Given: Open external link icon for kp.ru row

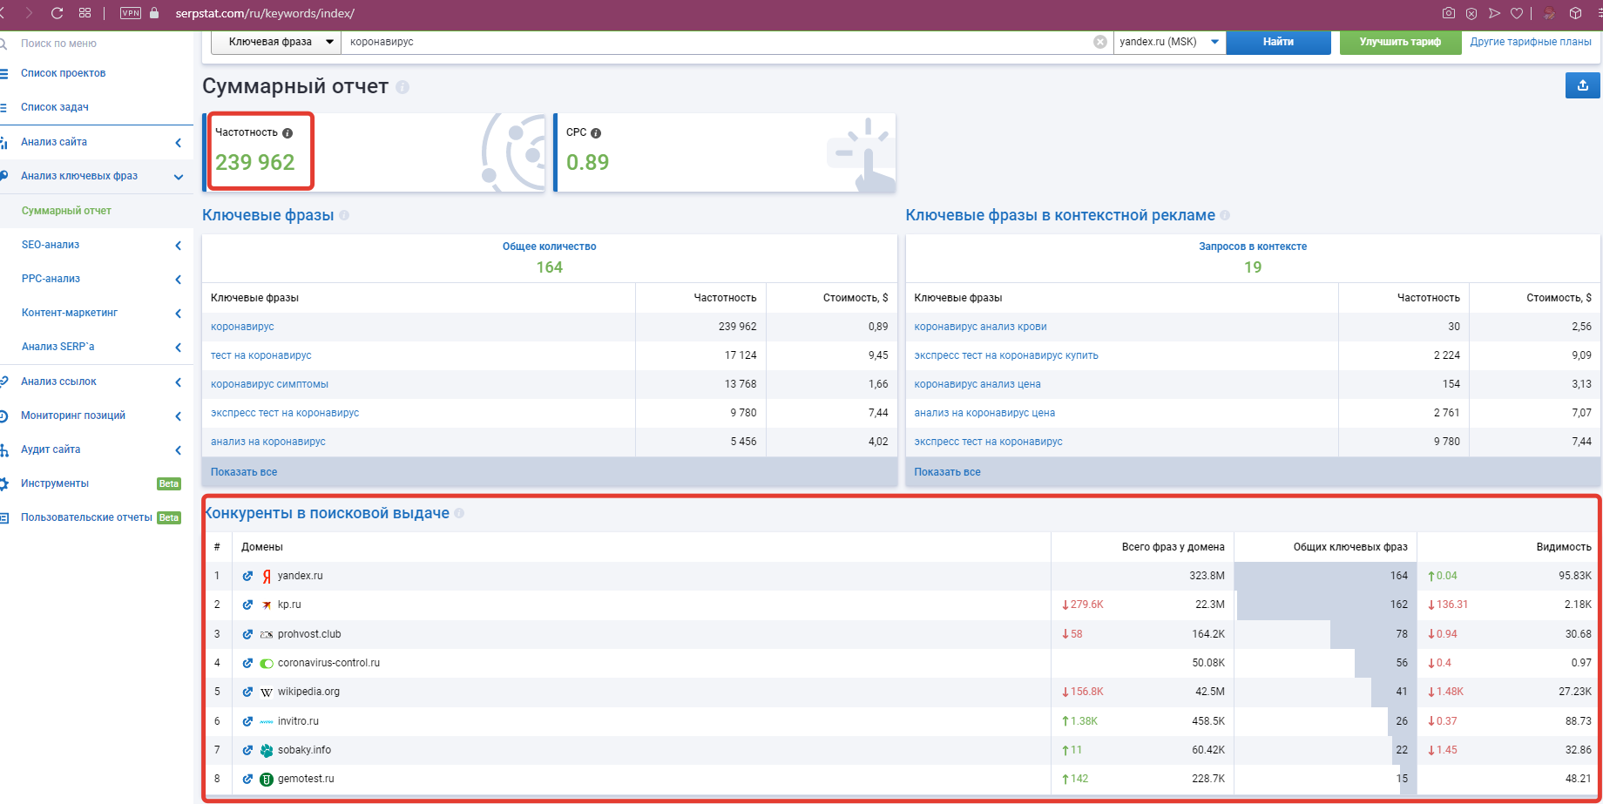Looking at the screenshot, I should [x=247, y=605].
